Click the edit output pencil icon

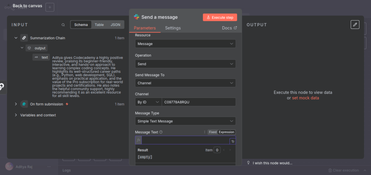pos(355,25)
